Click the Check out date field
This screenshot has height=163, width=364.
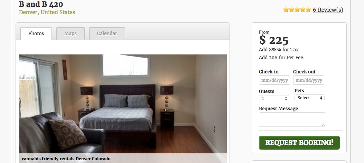[308, 80]
